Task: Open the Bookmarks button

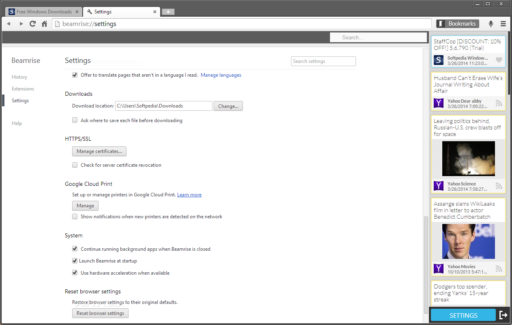Action: click(x=458, y=24)
